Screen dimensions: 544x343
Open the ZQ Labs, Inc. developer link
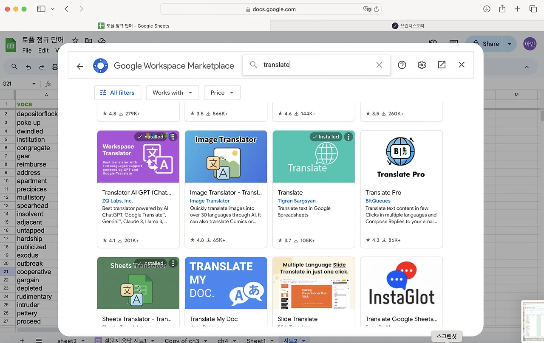[x=118, y=201]
